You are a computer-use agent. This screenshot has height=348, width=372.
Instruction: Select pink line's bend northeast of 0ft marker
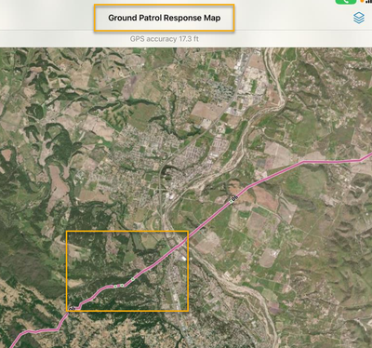tap(302, 162)
